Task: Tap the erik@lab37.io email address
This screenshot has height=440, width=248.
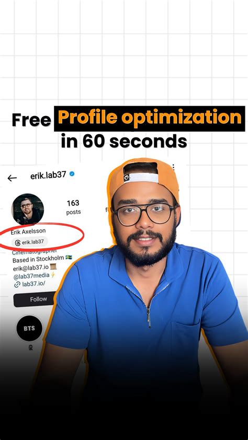Action: pyautogui.click(x=31, y=268)
